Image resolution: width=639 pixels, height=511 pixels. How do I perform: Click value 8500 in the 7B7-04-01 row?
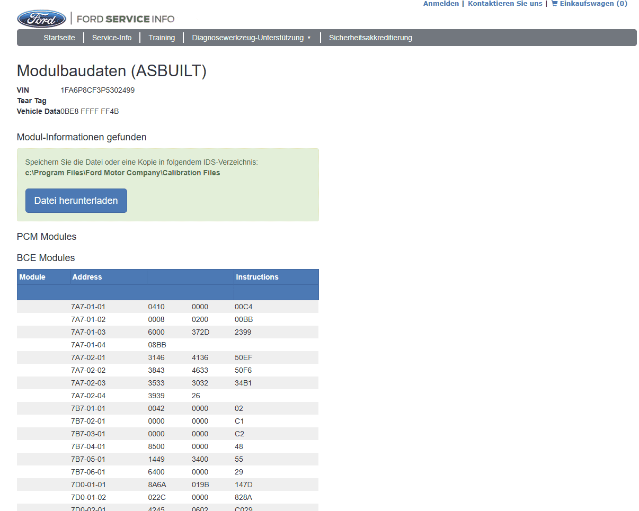[156, 446]
